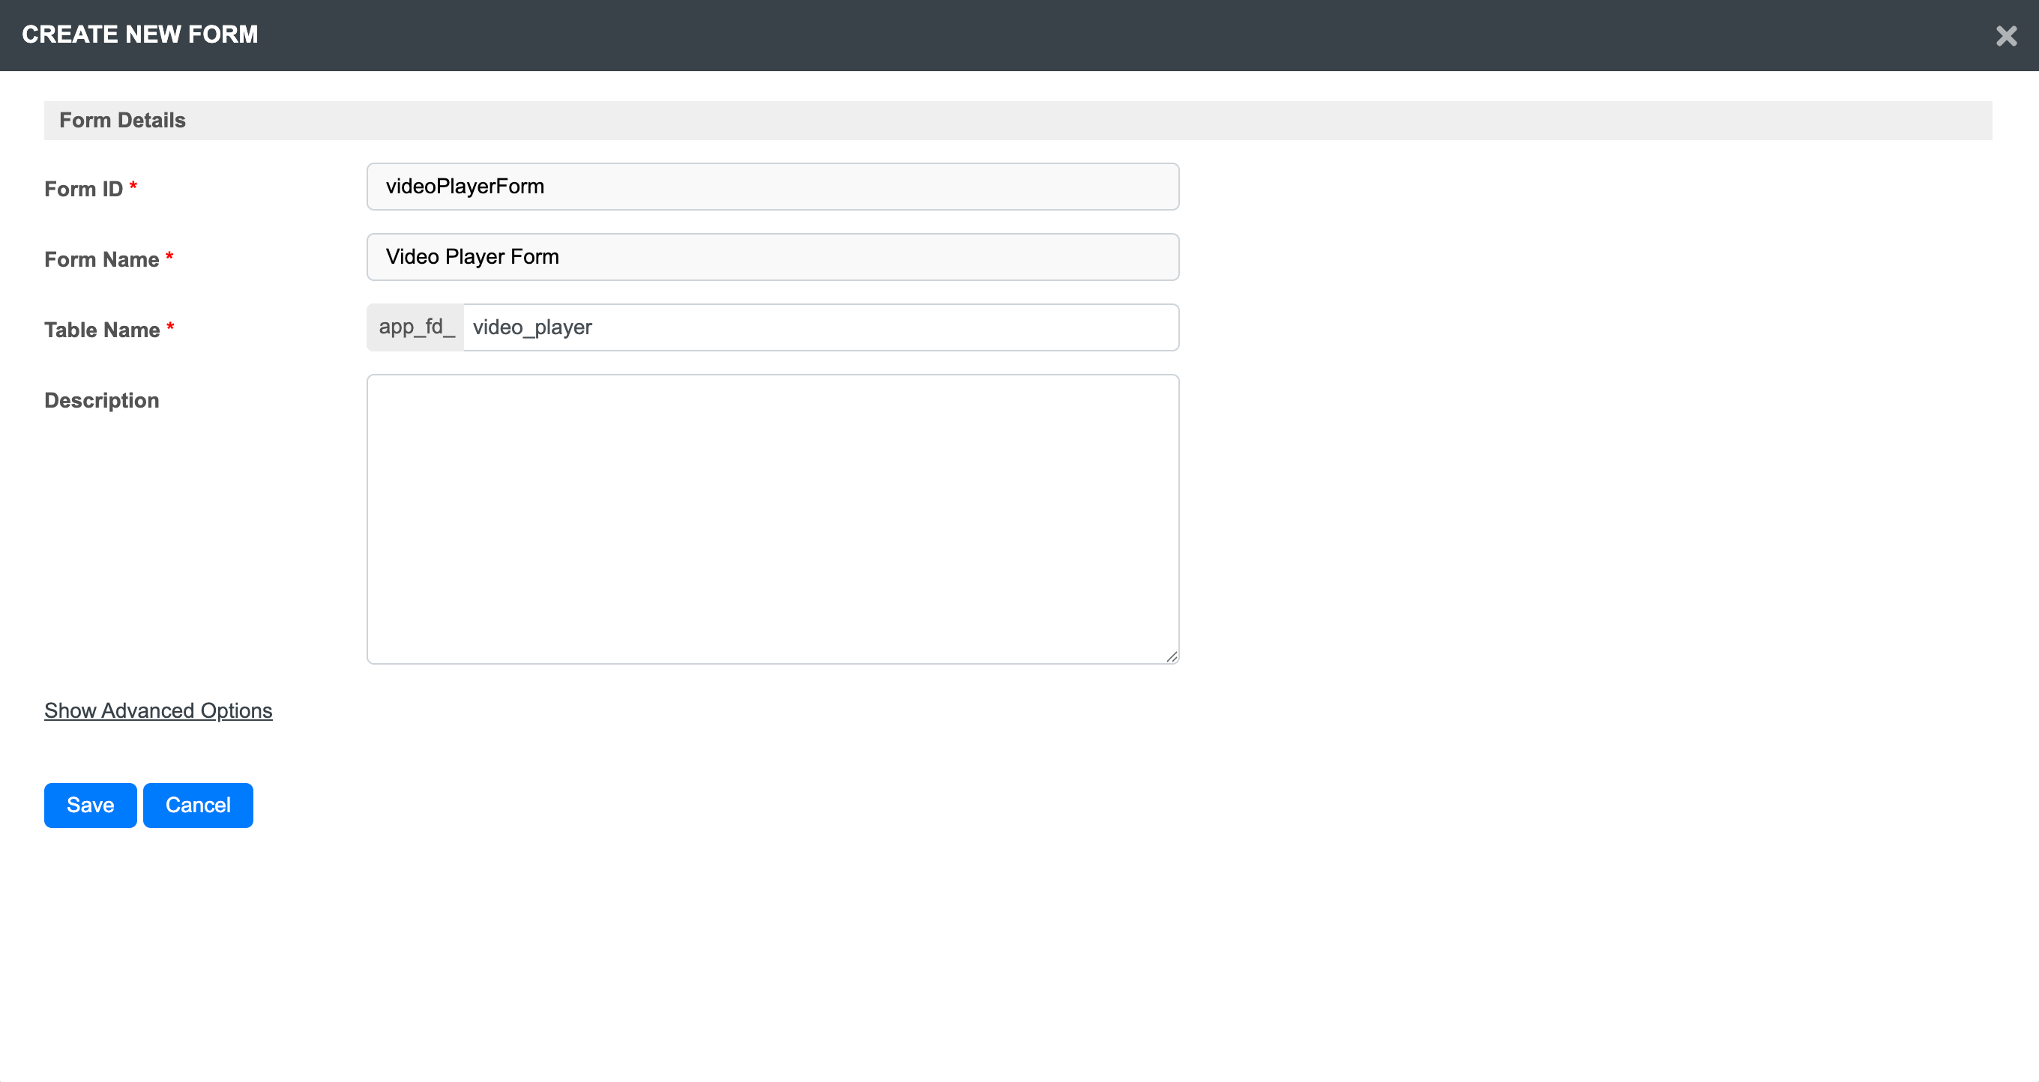Open Show Advanced Options link
The height and width of the screenshot is (1082, 2039).
tap(158, 710)
